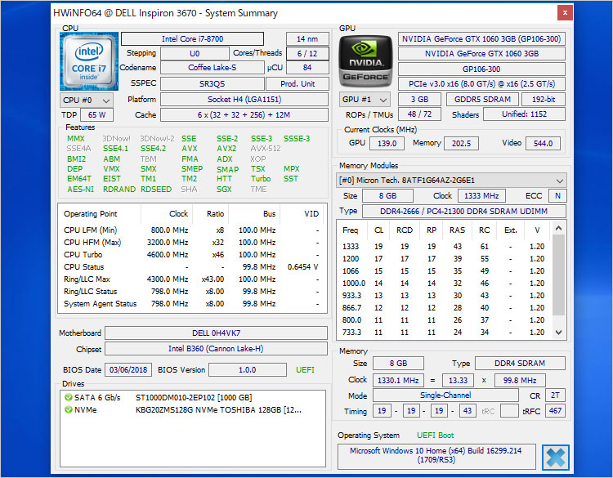Click the green check icon beside SATA drive
The height and width of the screenshot is (478, 613).
69,397
